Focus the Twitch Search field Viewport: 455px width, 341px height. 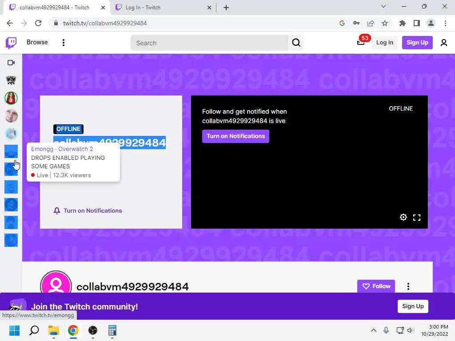210,43
